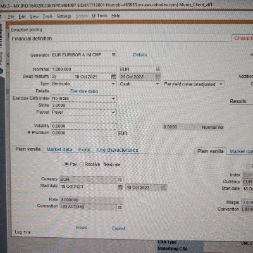Open the Start date calendar icon
The image size is (253, 253).
pos(120,187)
